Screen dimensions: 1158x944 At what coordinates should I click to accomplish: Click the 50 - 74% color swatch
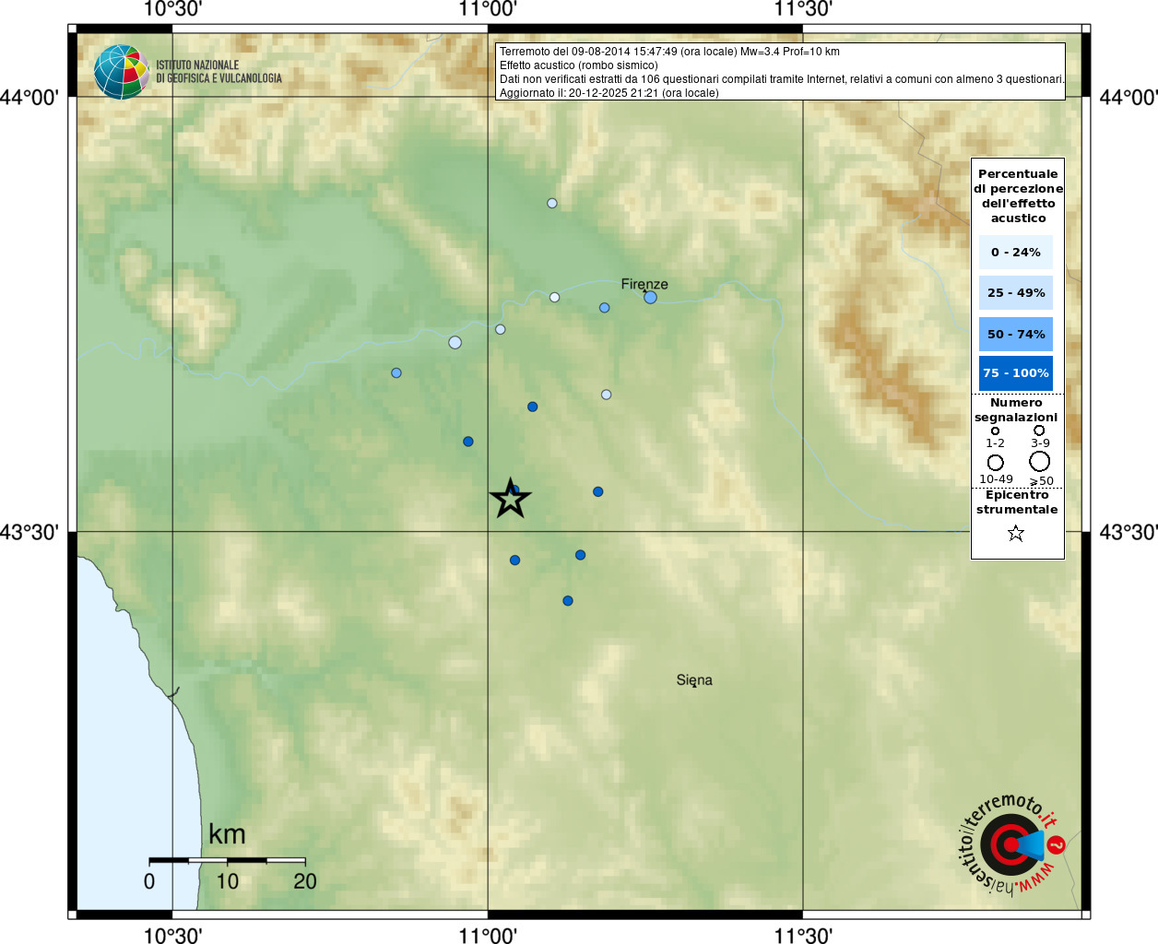pyautogui.click(x=1016, y=334)
